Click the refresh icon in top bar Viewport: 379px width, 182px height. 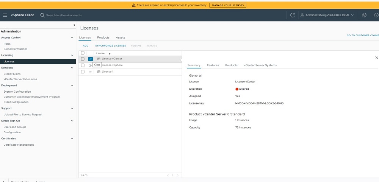click(x=292, y=15)
